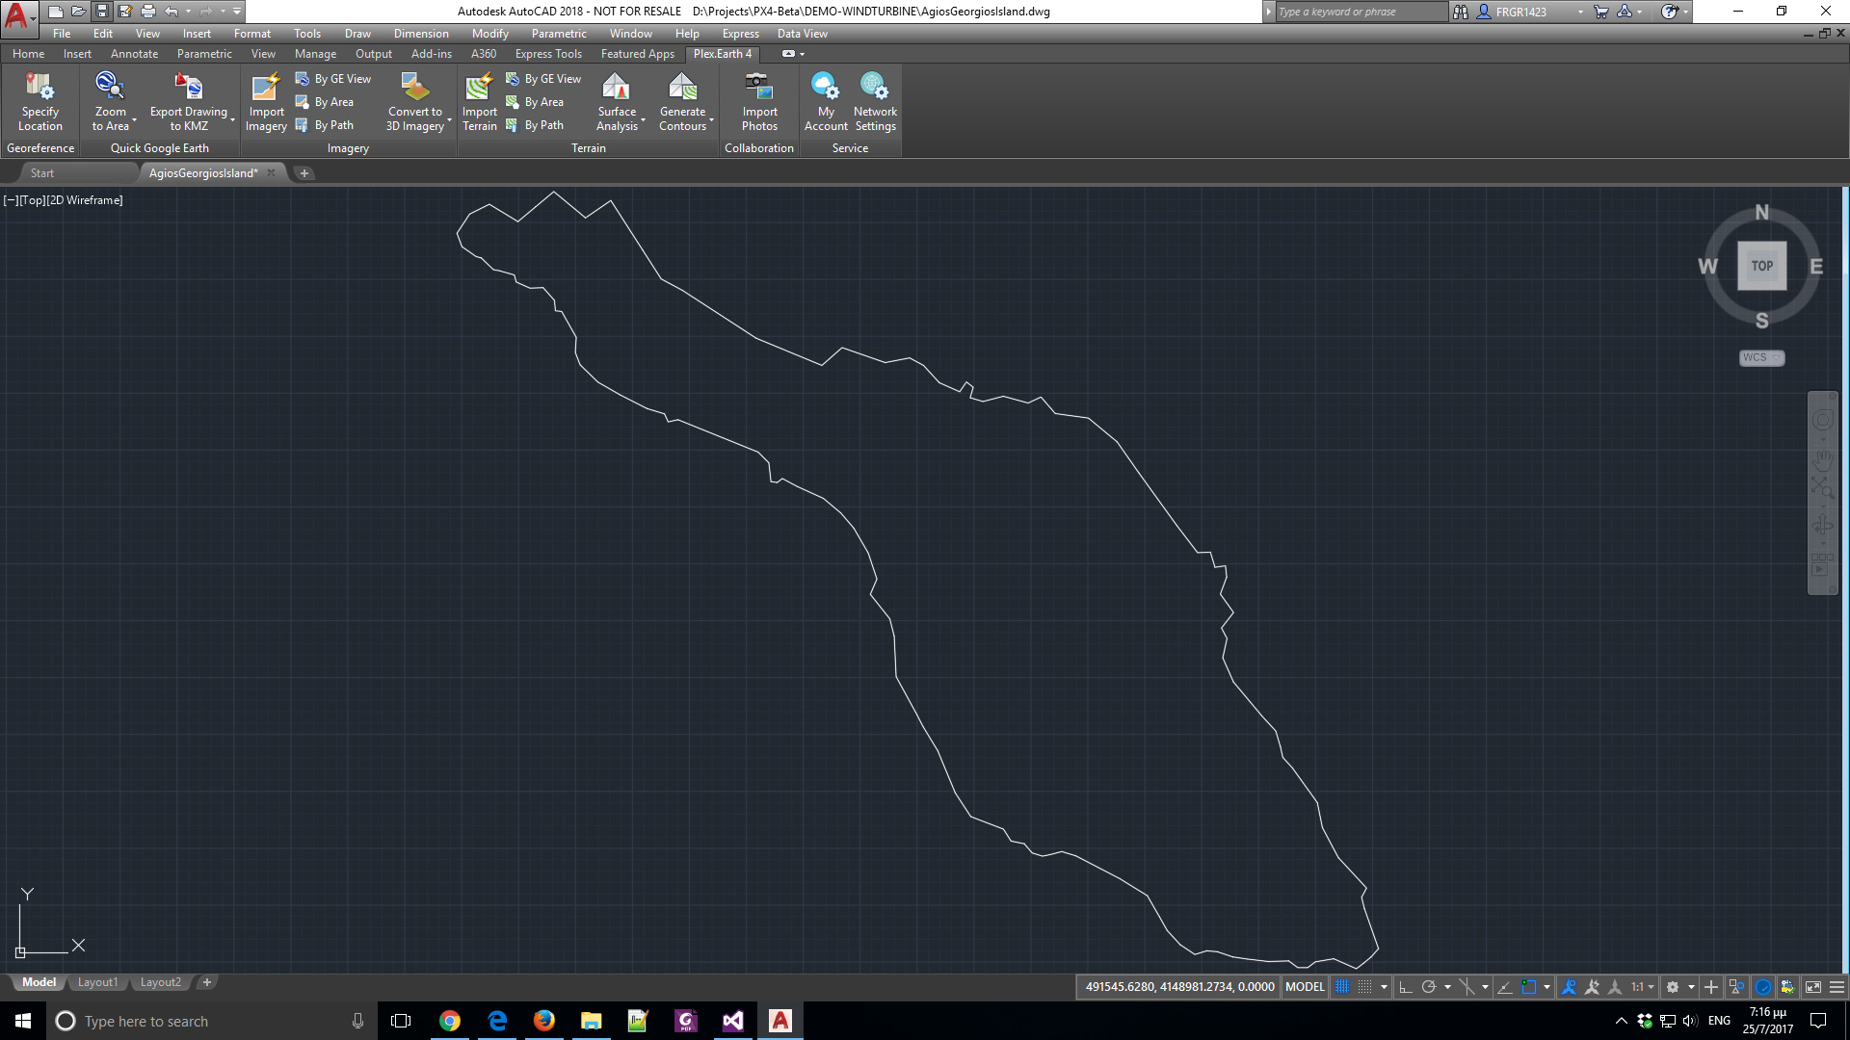Open Chrome from the taskbar

449,1021
